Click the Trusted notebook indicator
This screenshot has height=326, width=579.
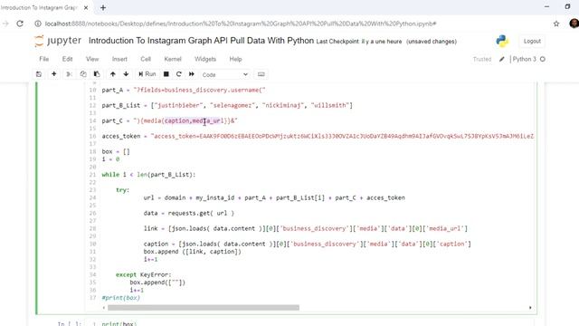click(x=482, y=59)
